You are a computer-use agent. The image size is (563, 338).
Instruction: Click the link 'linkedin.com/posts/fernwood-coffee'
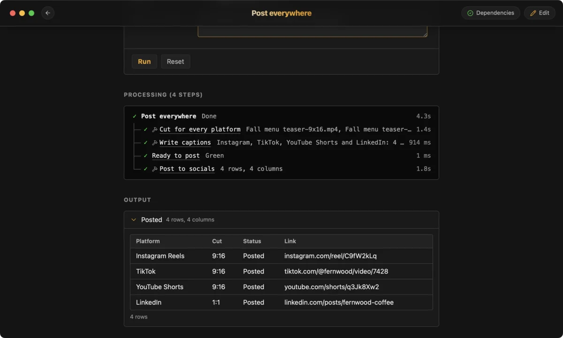point(339,302)
